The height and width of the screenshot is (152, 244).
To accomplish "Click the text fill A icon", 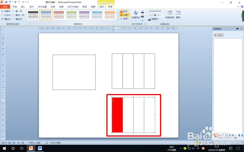I will tap(142, 12).
